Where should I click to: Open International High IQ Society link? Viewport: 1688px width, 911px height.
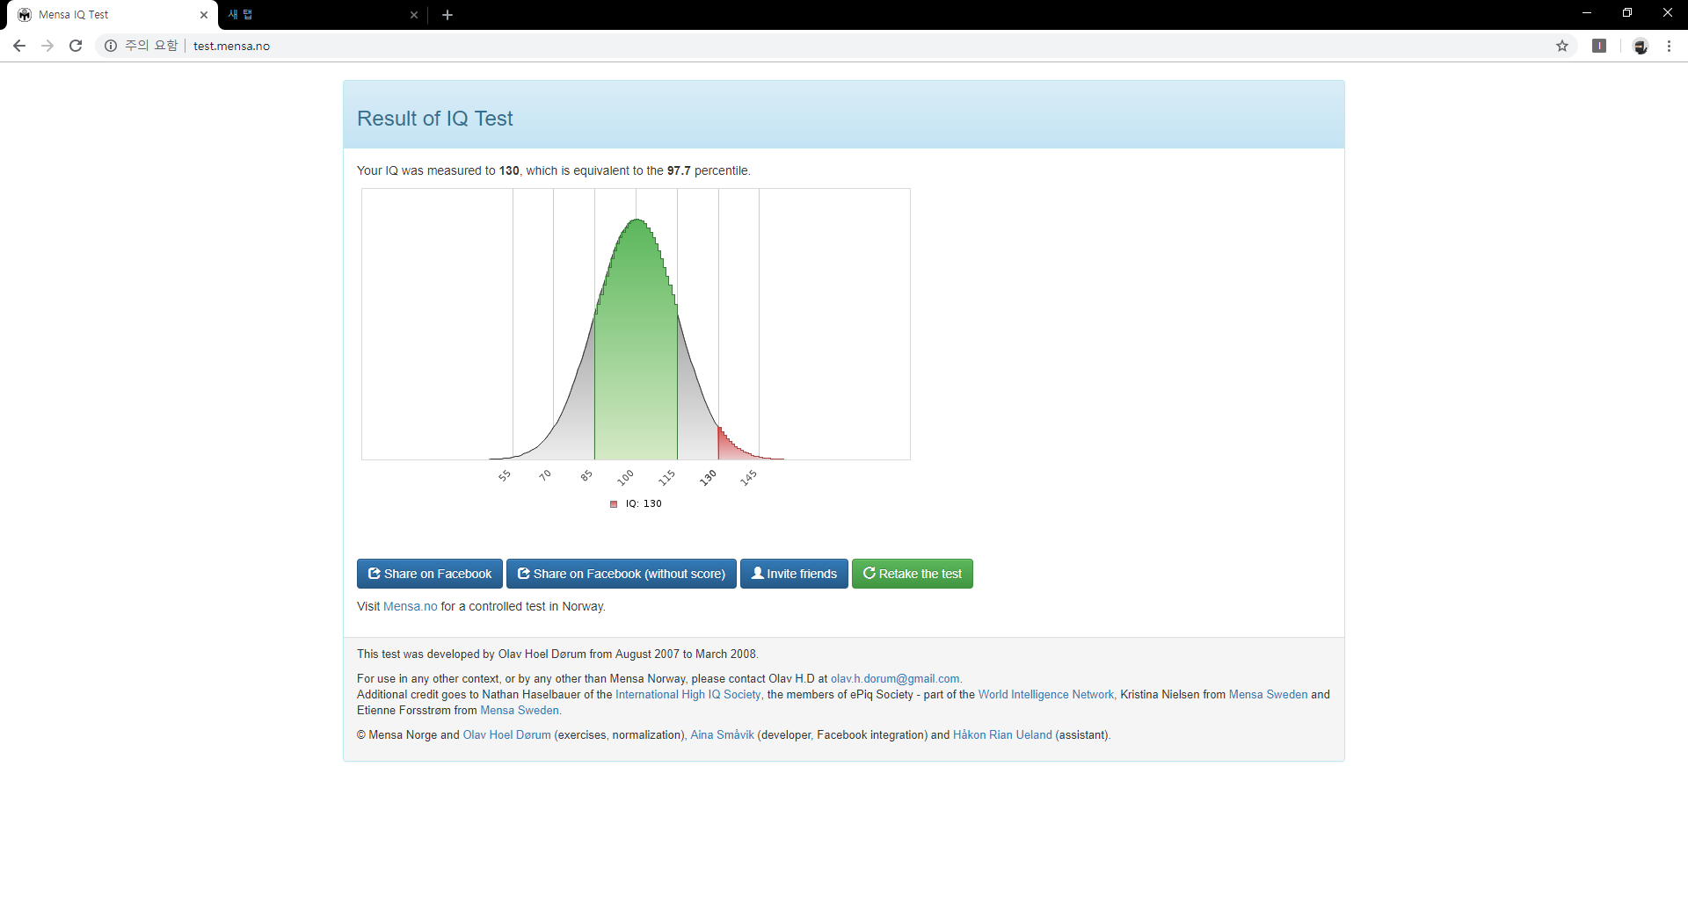[x=688, y=694]
